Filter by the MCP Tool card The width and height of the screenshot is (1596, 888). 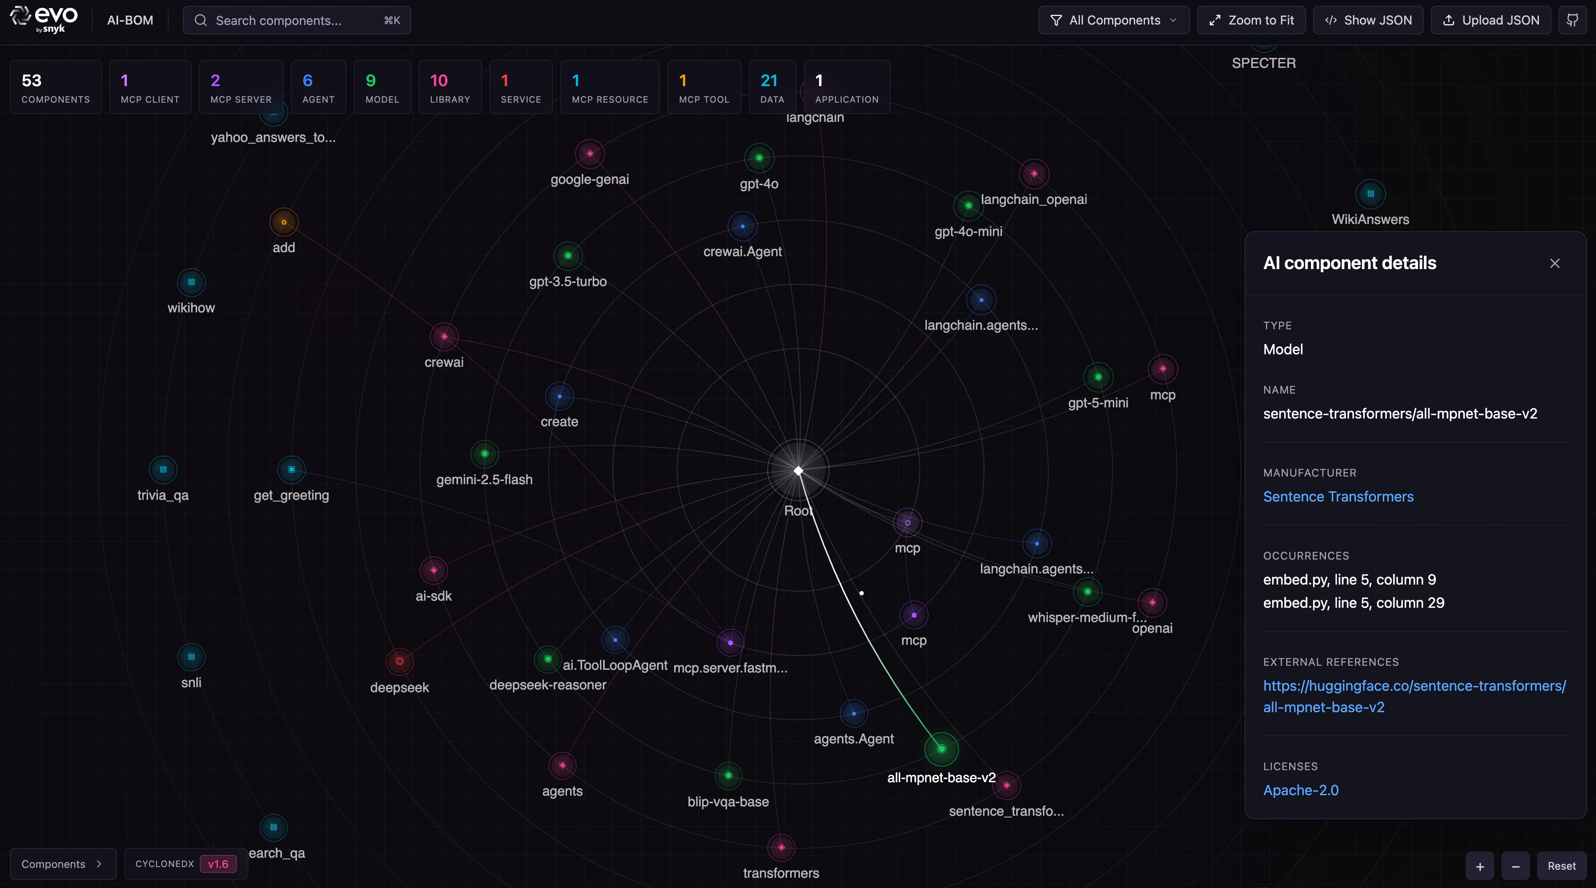(704, 87)
